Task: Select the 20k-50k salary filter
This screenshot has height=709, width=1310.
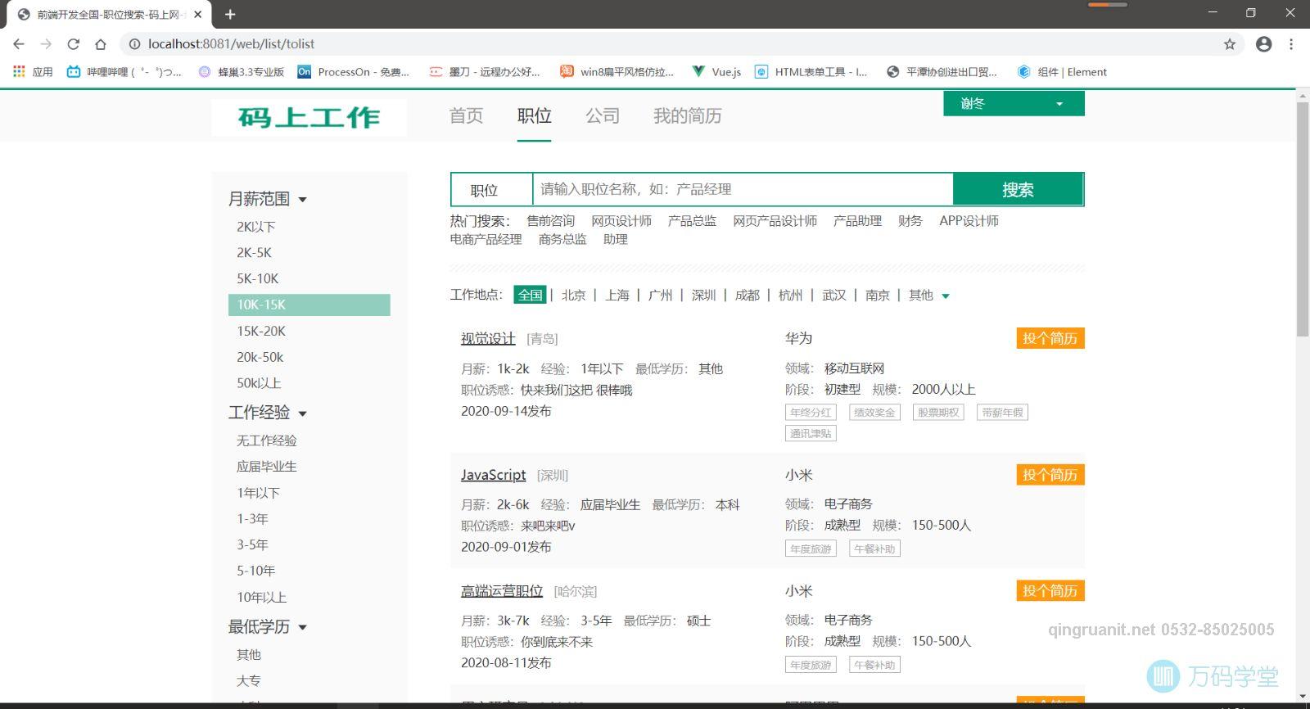Action: click(x=260, y=357)
